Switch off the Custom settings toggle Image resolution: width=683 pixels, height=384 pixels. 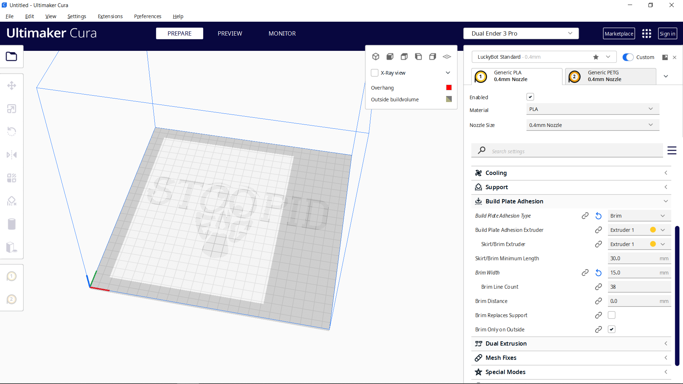pos(628,57)
